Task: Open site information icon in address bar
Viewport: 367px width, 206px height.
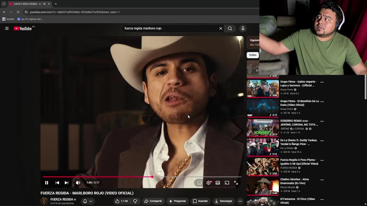Action: (x=26, y=12)
